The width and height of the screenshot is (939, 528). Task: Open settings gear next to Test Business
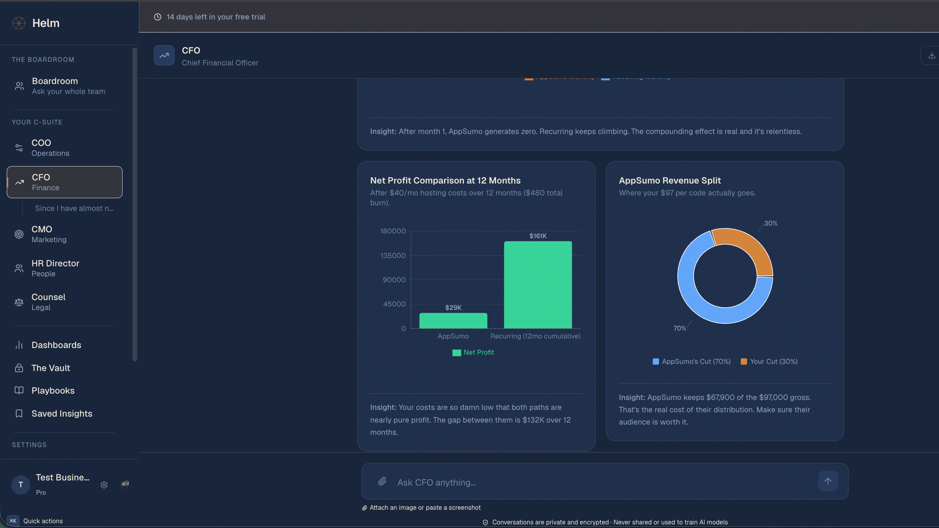(104, 485)
